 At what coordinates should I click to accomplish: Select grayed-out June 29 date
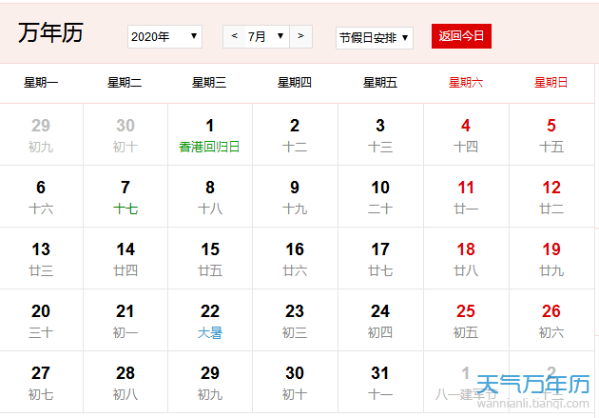pyautogui.click(x=41, y=135)
